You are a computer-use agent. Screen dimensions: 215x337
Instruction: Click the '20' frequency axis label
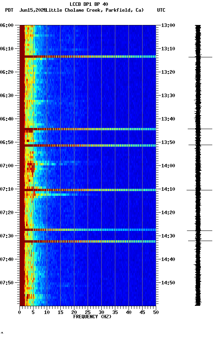pos(74,313)
